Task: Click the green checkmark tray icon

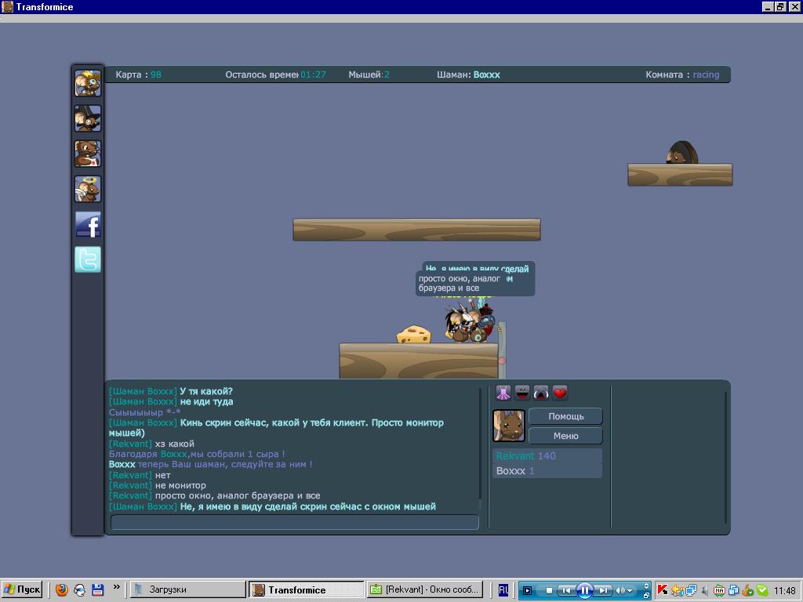Action: [762, 590]
